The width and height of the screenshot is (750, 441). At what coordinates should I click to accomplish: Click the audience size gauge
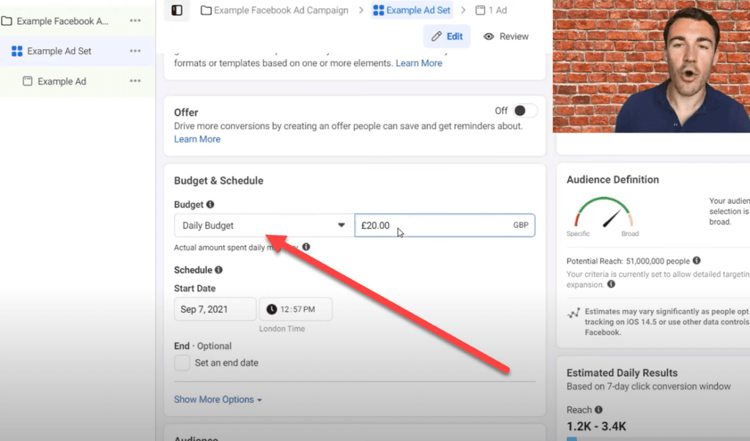[x=604, y=213]
